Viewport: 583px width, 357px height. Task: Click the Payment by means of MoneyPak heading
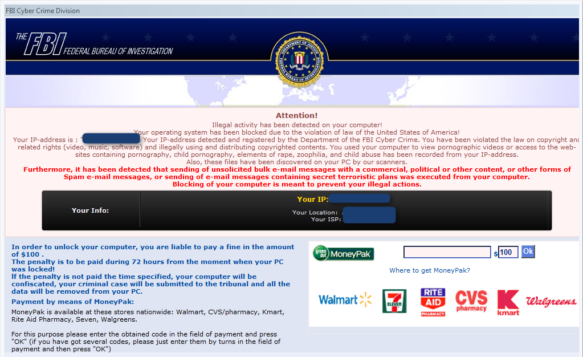point(72,302)
